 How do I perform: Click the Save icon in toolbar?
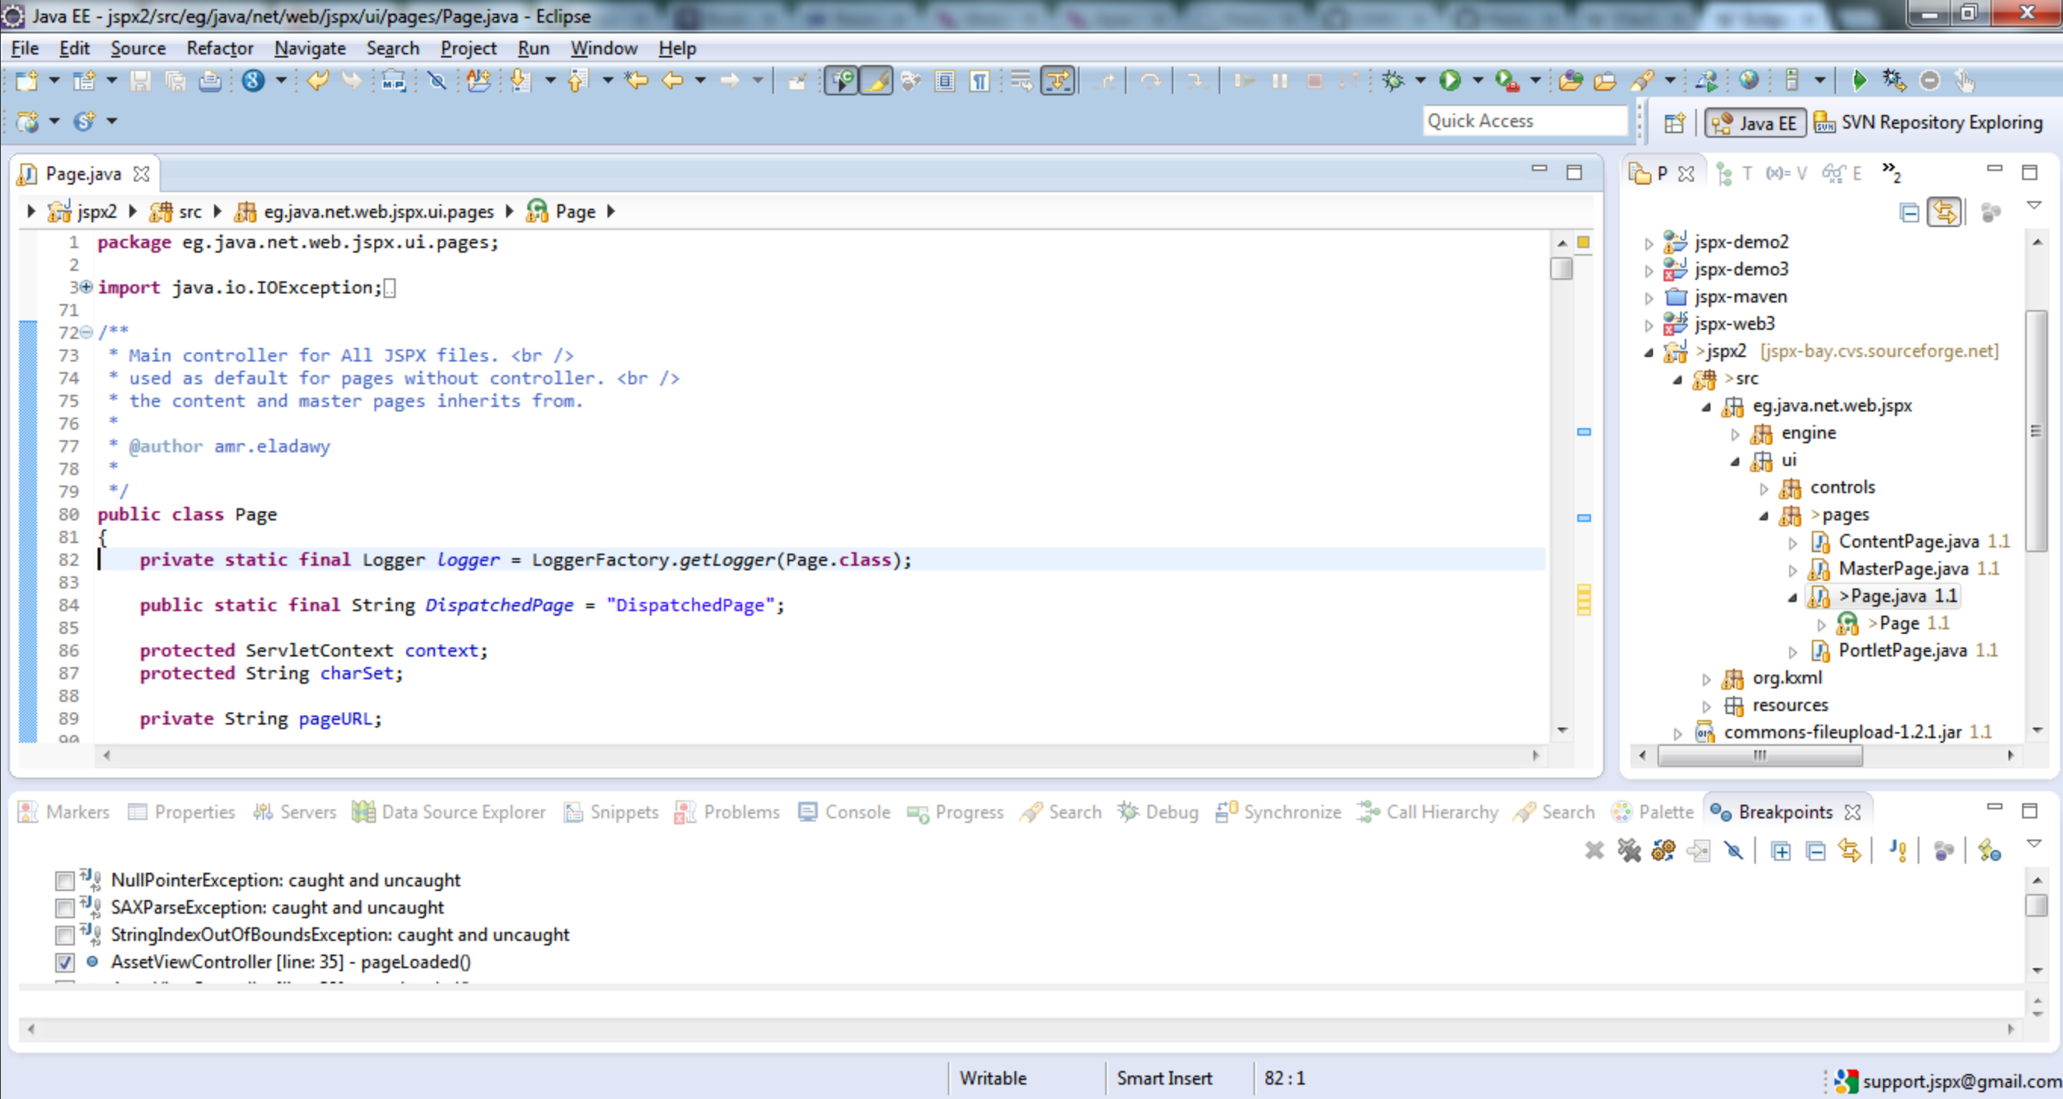pos(140,81)
